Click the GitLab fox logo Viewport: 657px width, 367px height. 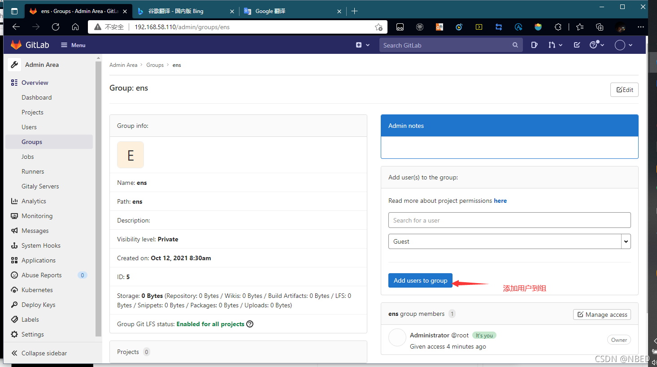click(16, 45)
